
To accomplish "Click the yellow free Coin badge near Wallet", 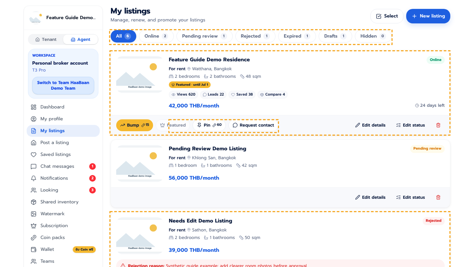I will pos(84,250).
